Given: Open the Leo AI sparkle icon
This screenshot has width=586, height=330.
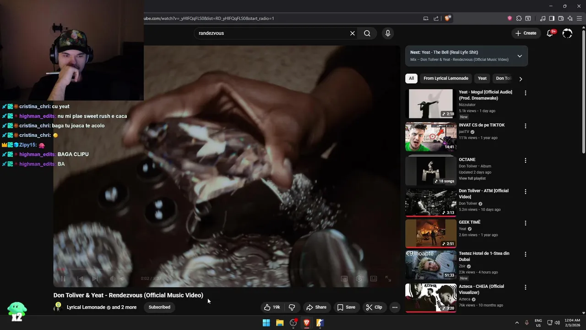Looking at the screenshot, I should [570, 18].
